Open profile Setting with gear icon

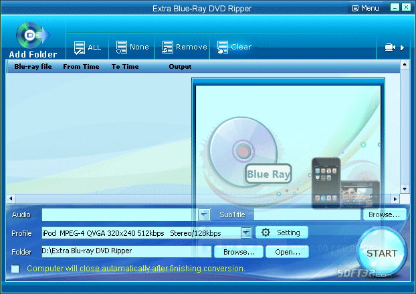[282, 233]
